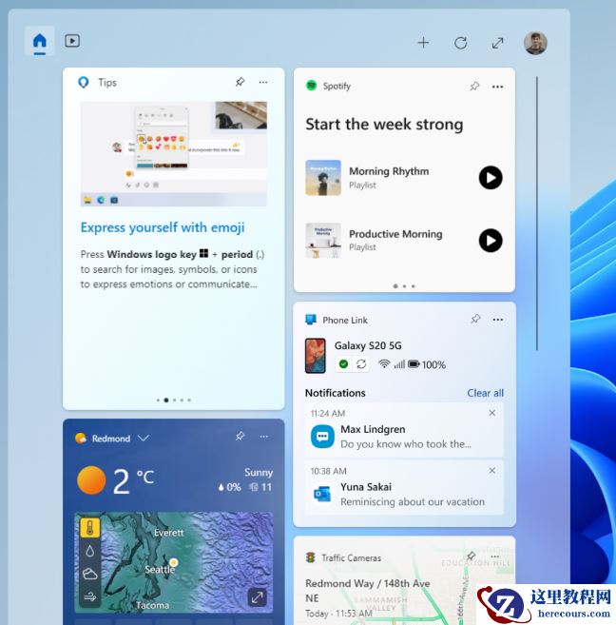This screenshot has width=616, height=625.
Task: Open Traffic Cameras more options
Action: (x=495, y=557)
